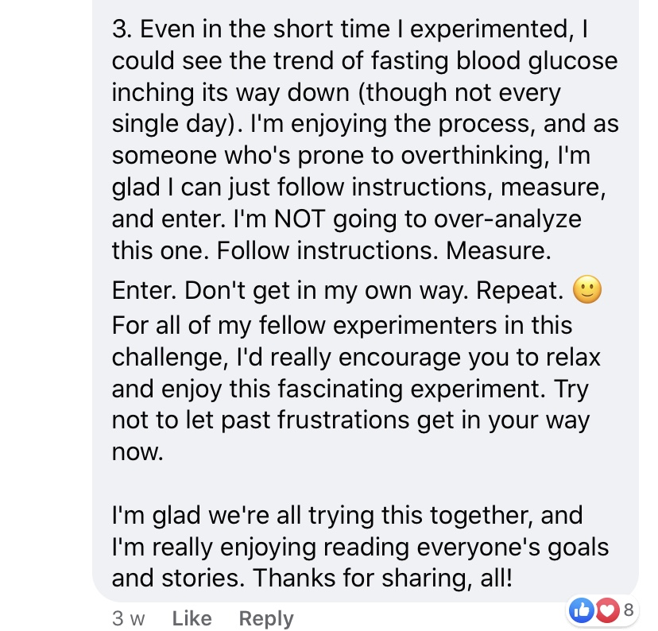Click the blue thumbs-up reaction icon
Screen dimensions: 658x631
tap(581, 610)
